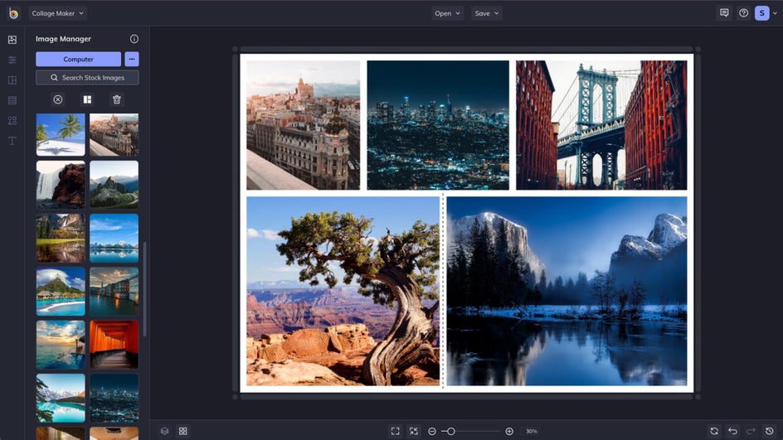783x440 pixels.
Task: Click the more options ellipsis button
Action: 132,59
